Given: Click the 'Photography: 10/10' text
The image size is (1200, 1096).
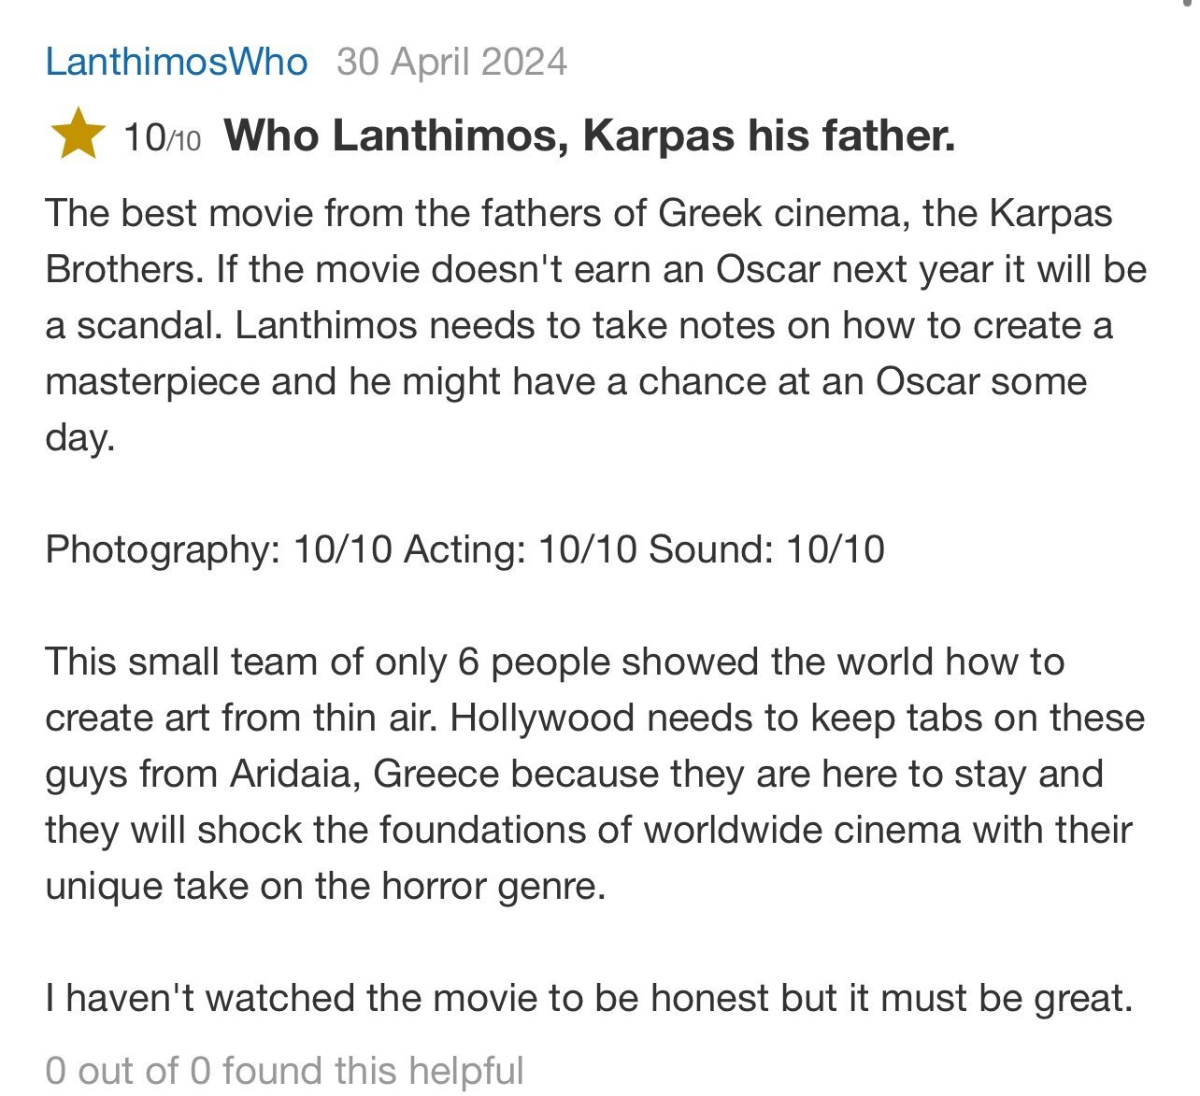Looking at the screenshot, I should click(x=219, y=549).
